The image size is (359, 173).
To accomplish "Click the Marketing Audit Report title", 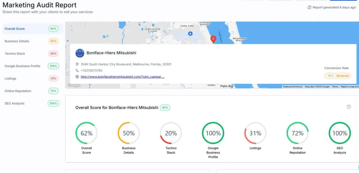I will 39,5.
